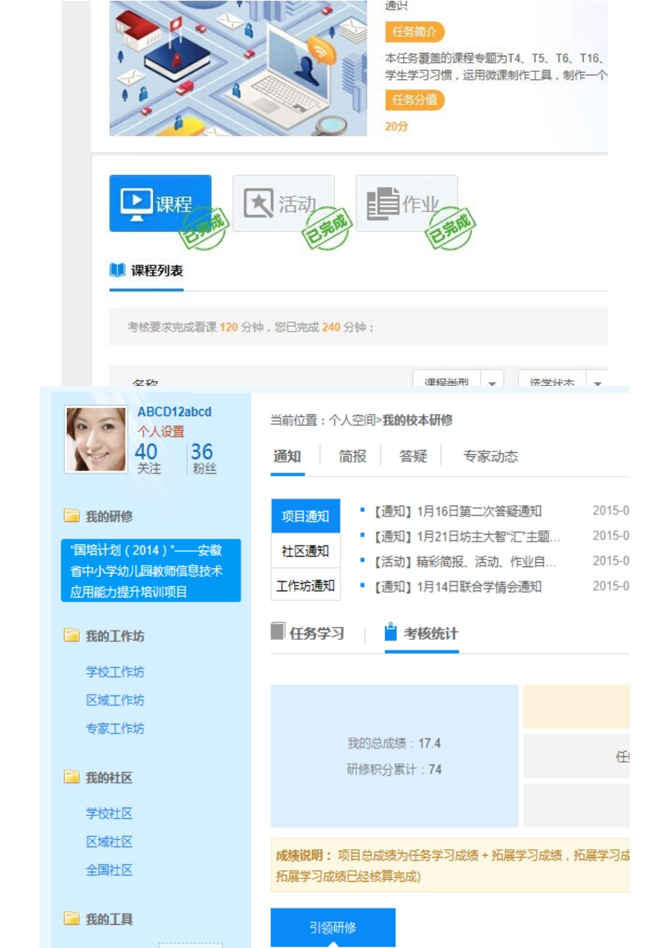View the 36 粉丝 followers count
This screenshot has height=948, width=670.
point(203,458)
